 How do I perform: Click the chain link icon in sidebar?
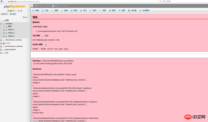click(26, 17)
